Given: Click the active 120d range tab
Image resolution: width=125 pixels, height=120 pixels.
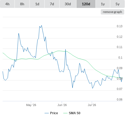Looking at the screenshot, I should [x=86, y=4].
